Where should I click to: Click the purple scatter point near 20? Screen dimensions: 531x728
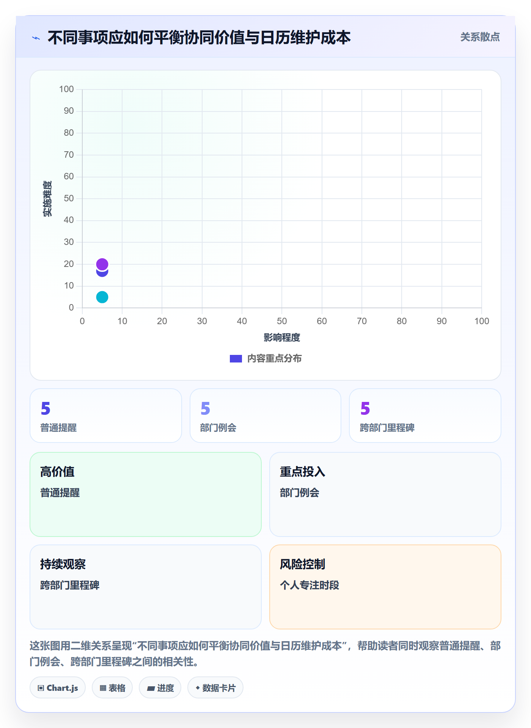(x=102, y=264)
